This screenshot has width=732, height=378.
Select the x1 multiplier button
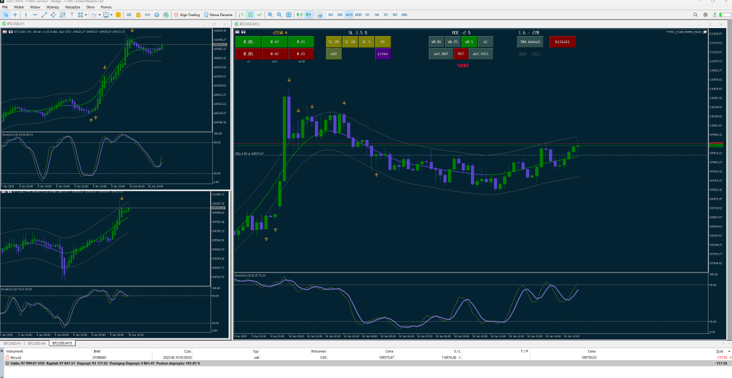coord(485,41)
